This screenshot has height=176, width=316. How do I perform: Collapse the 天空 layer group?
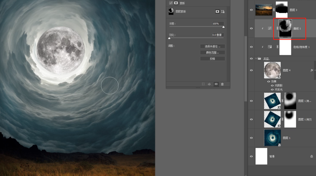tap(255, 59)
